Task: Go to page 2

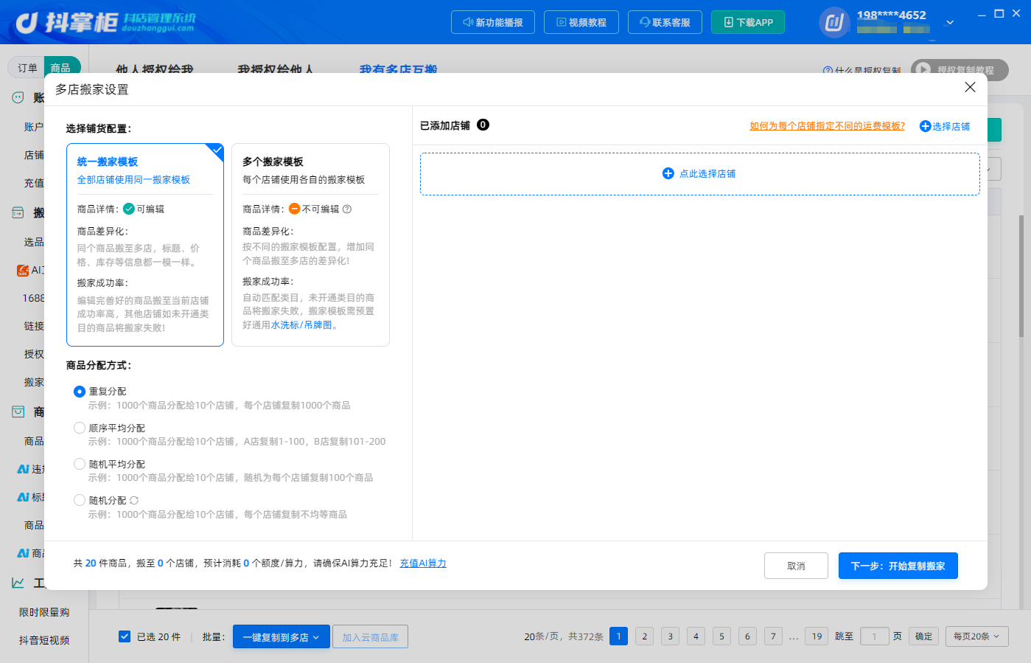Action: click(644, 636)
